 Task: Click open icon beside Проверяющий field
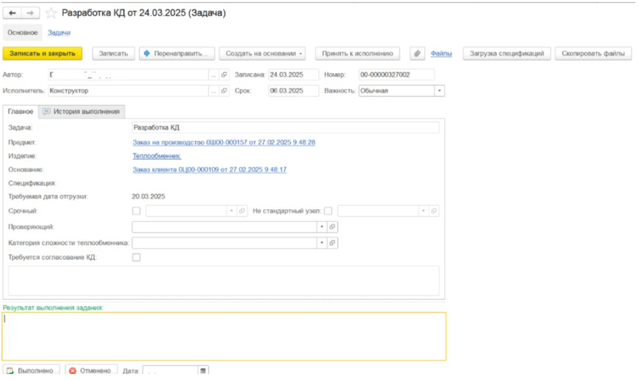(x=332, y=227)
